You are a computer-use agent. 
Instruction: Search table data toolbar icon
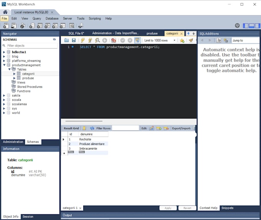tap(72, 26)
